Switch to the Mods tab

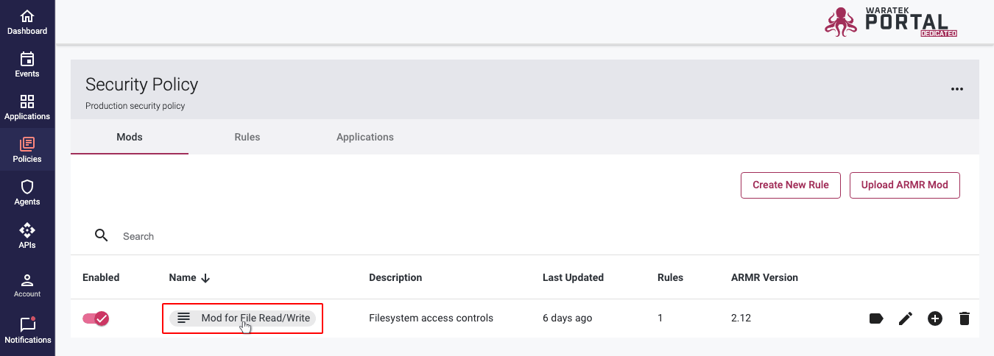pos(130,137)
